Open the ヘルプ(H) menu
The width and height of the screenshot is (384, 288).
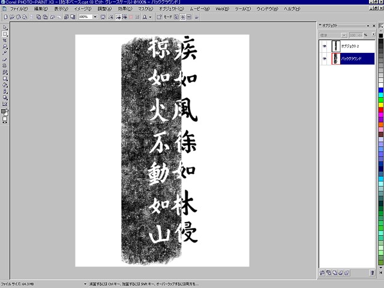292,9
